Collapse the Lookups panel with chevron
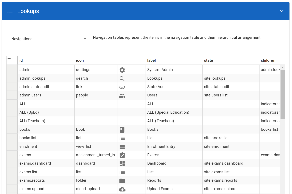 click(281, 11)
